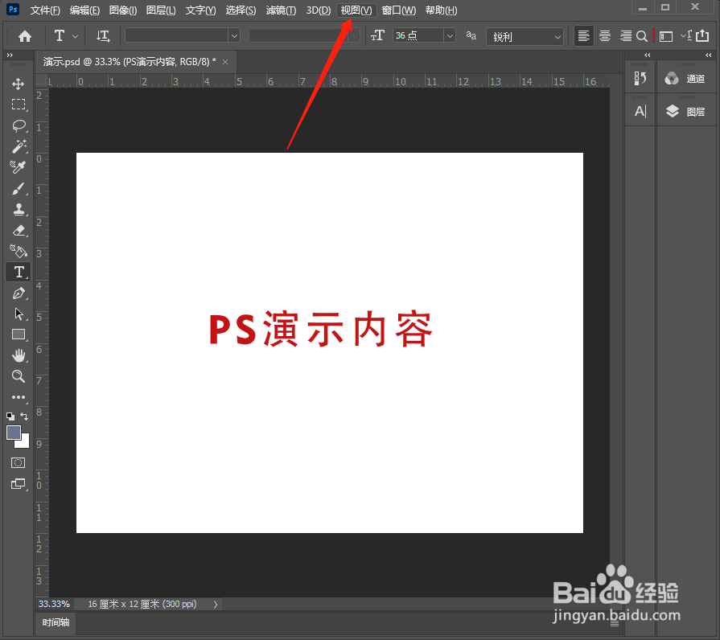
Task: Right align the text
Action: click(x=625, y=36)
